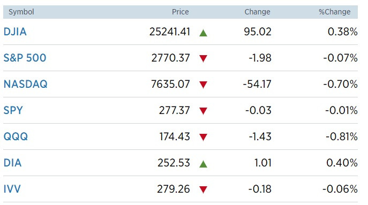Click the red down arrow next to SPY
Screen dimensions: 368x205
pos(203,111)
